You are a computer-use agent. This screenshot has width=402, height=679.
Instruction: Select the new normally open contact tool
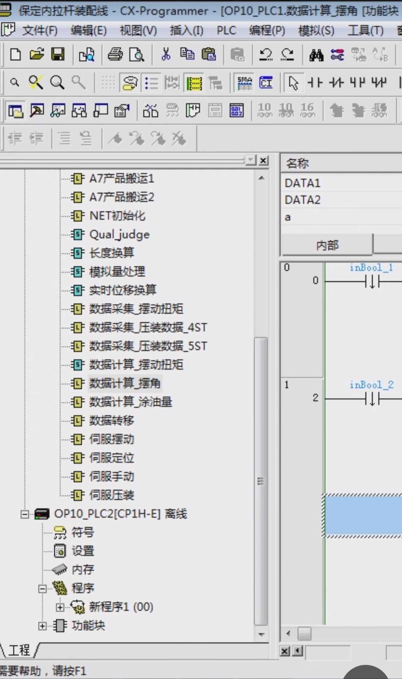pos(315,83)
